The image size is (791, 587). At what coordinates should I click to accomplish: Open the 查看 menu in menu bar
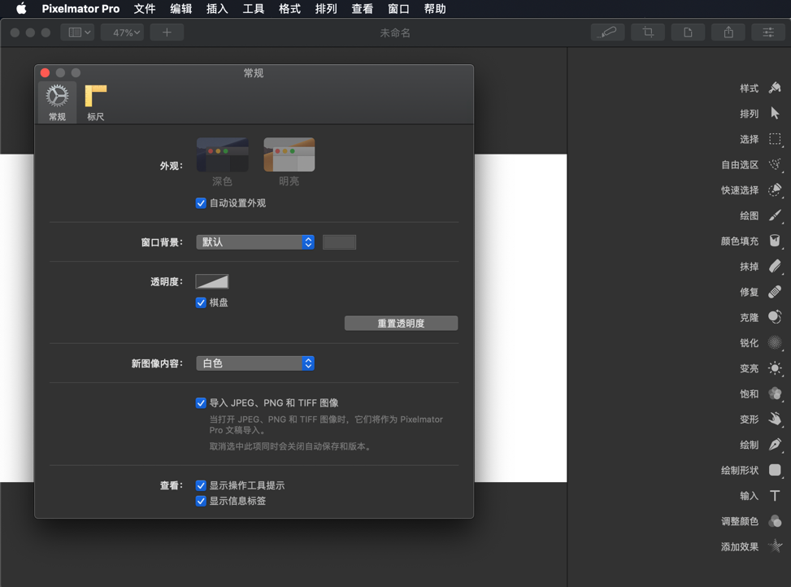(363, 9)
